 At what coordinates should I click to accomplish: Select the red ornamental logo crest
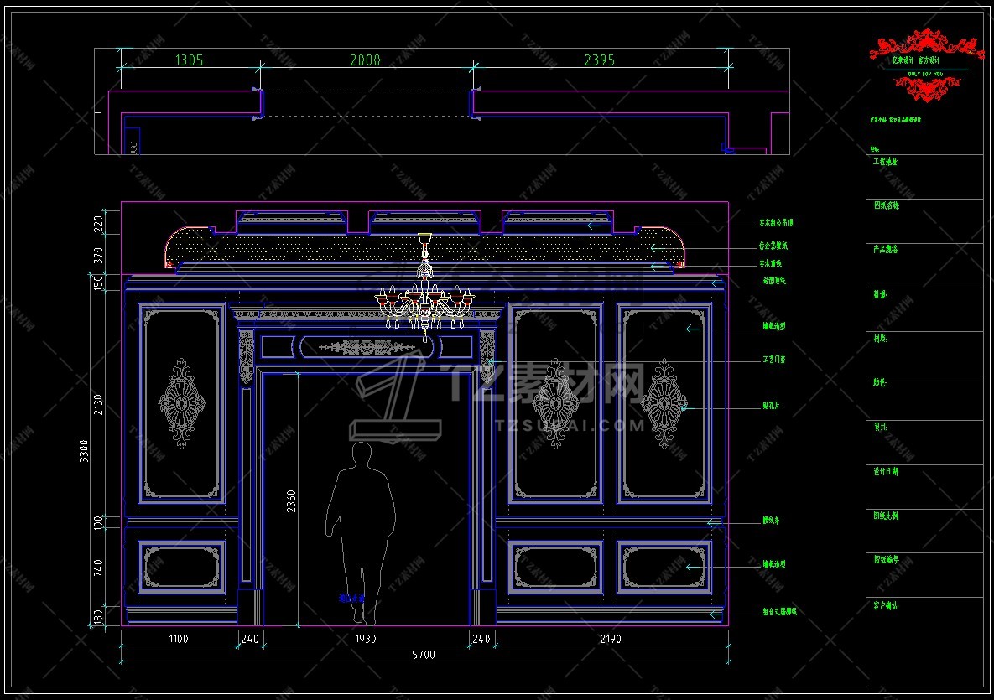coord(926,65)
